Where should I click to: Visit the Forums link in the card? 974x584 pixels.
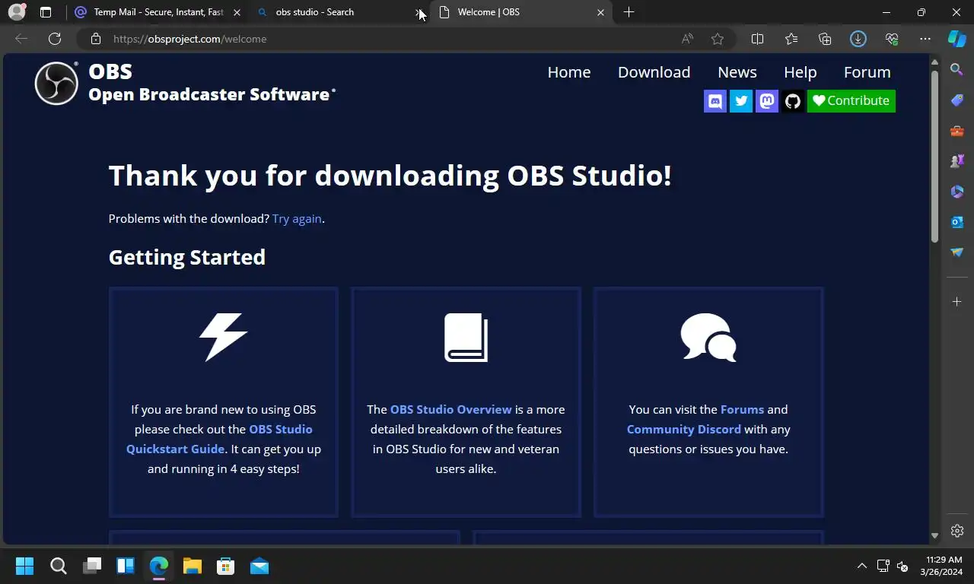[x=742, y=409]
